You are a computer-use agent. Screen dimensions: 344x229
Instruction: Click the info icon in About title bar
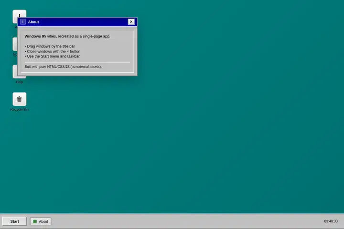tap(23, 21)
